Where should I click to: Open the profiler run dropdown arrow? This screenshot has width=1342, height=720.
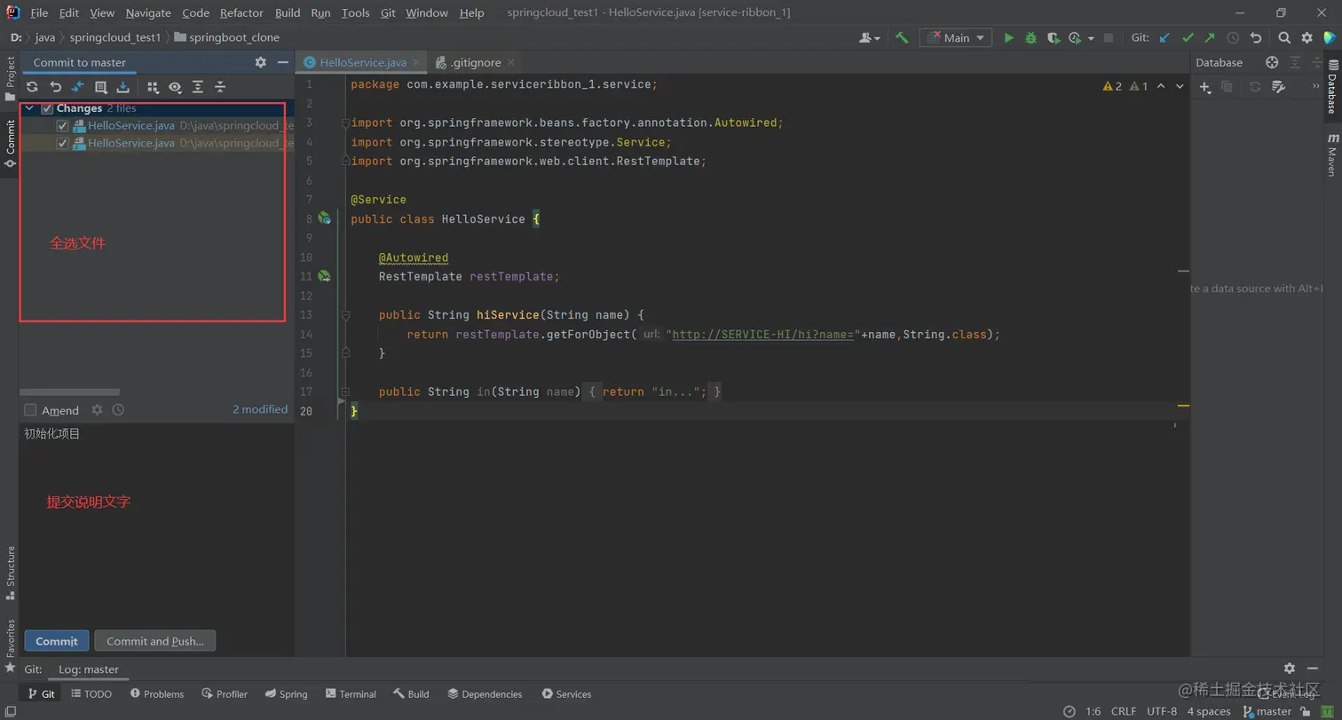pyautogui.click(x=1090, y=37)
